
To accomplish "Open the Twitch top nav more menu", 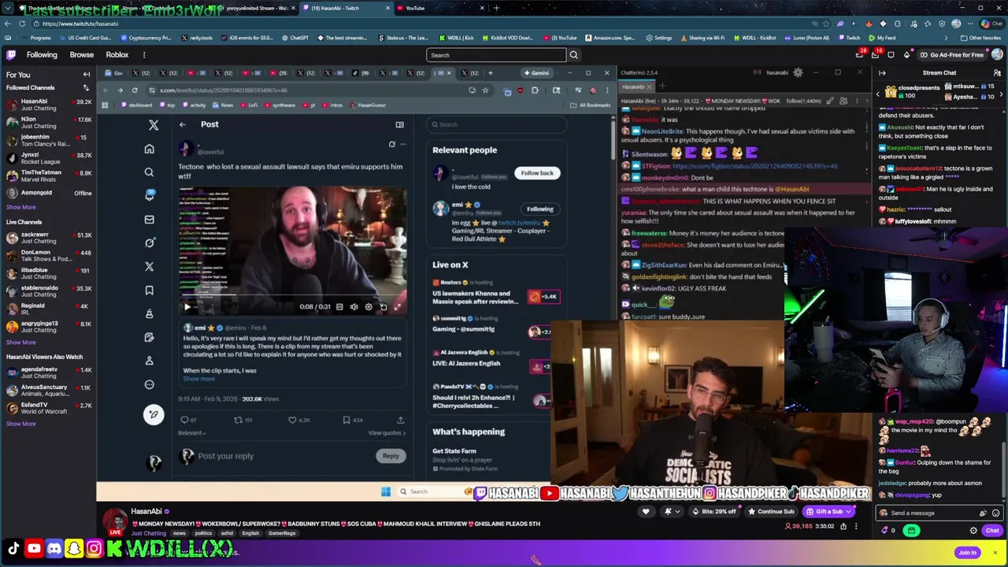I will [x=143, y=55].
